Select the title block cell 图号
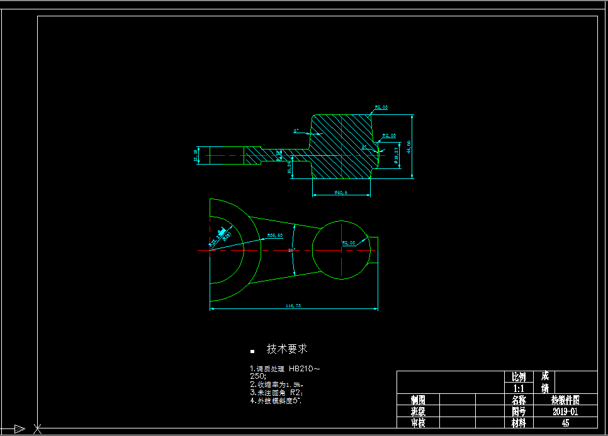 (x=519, y=411)
